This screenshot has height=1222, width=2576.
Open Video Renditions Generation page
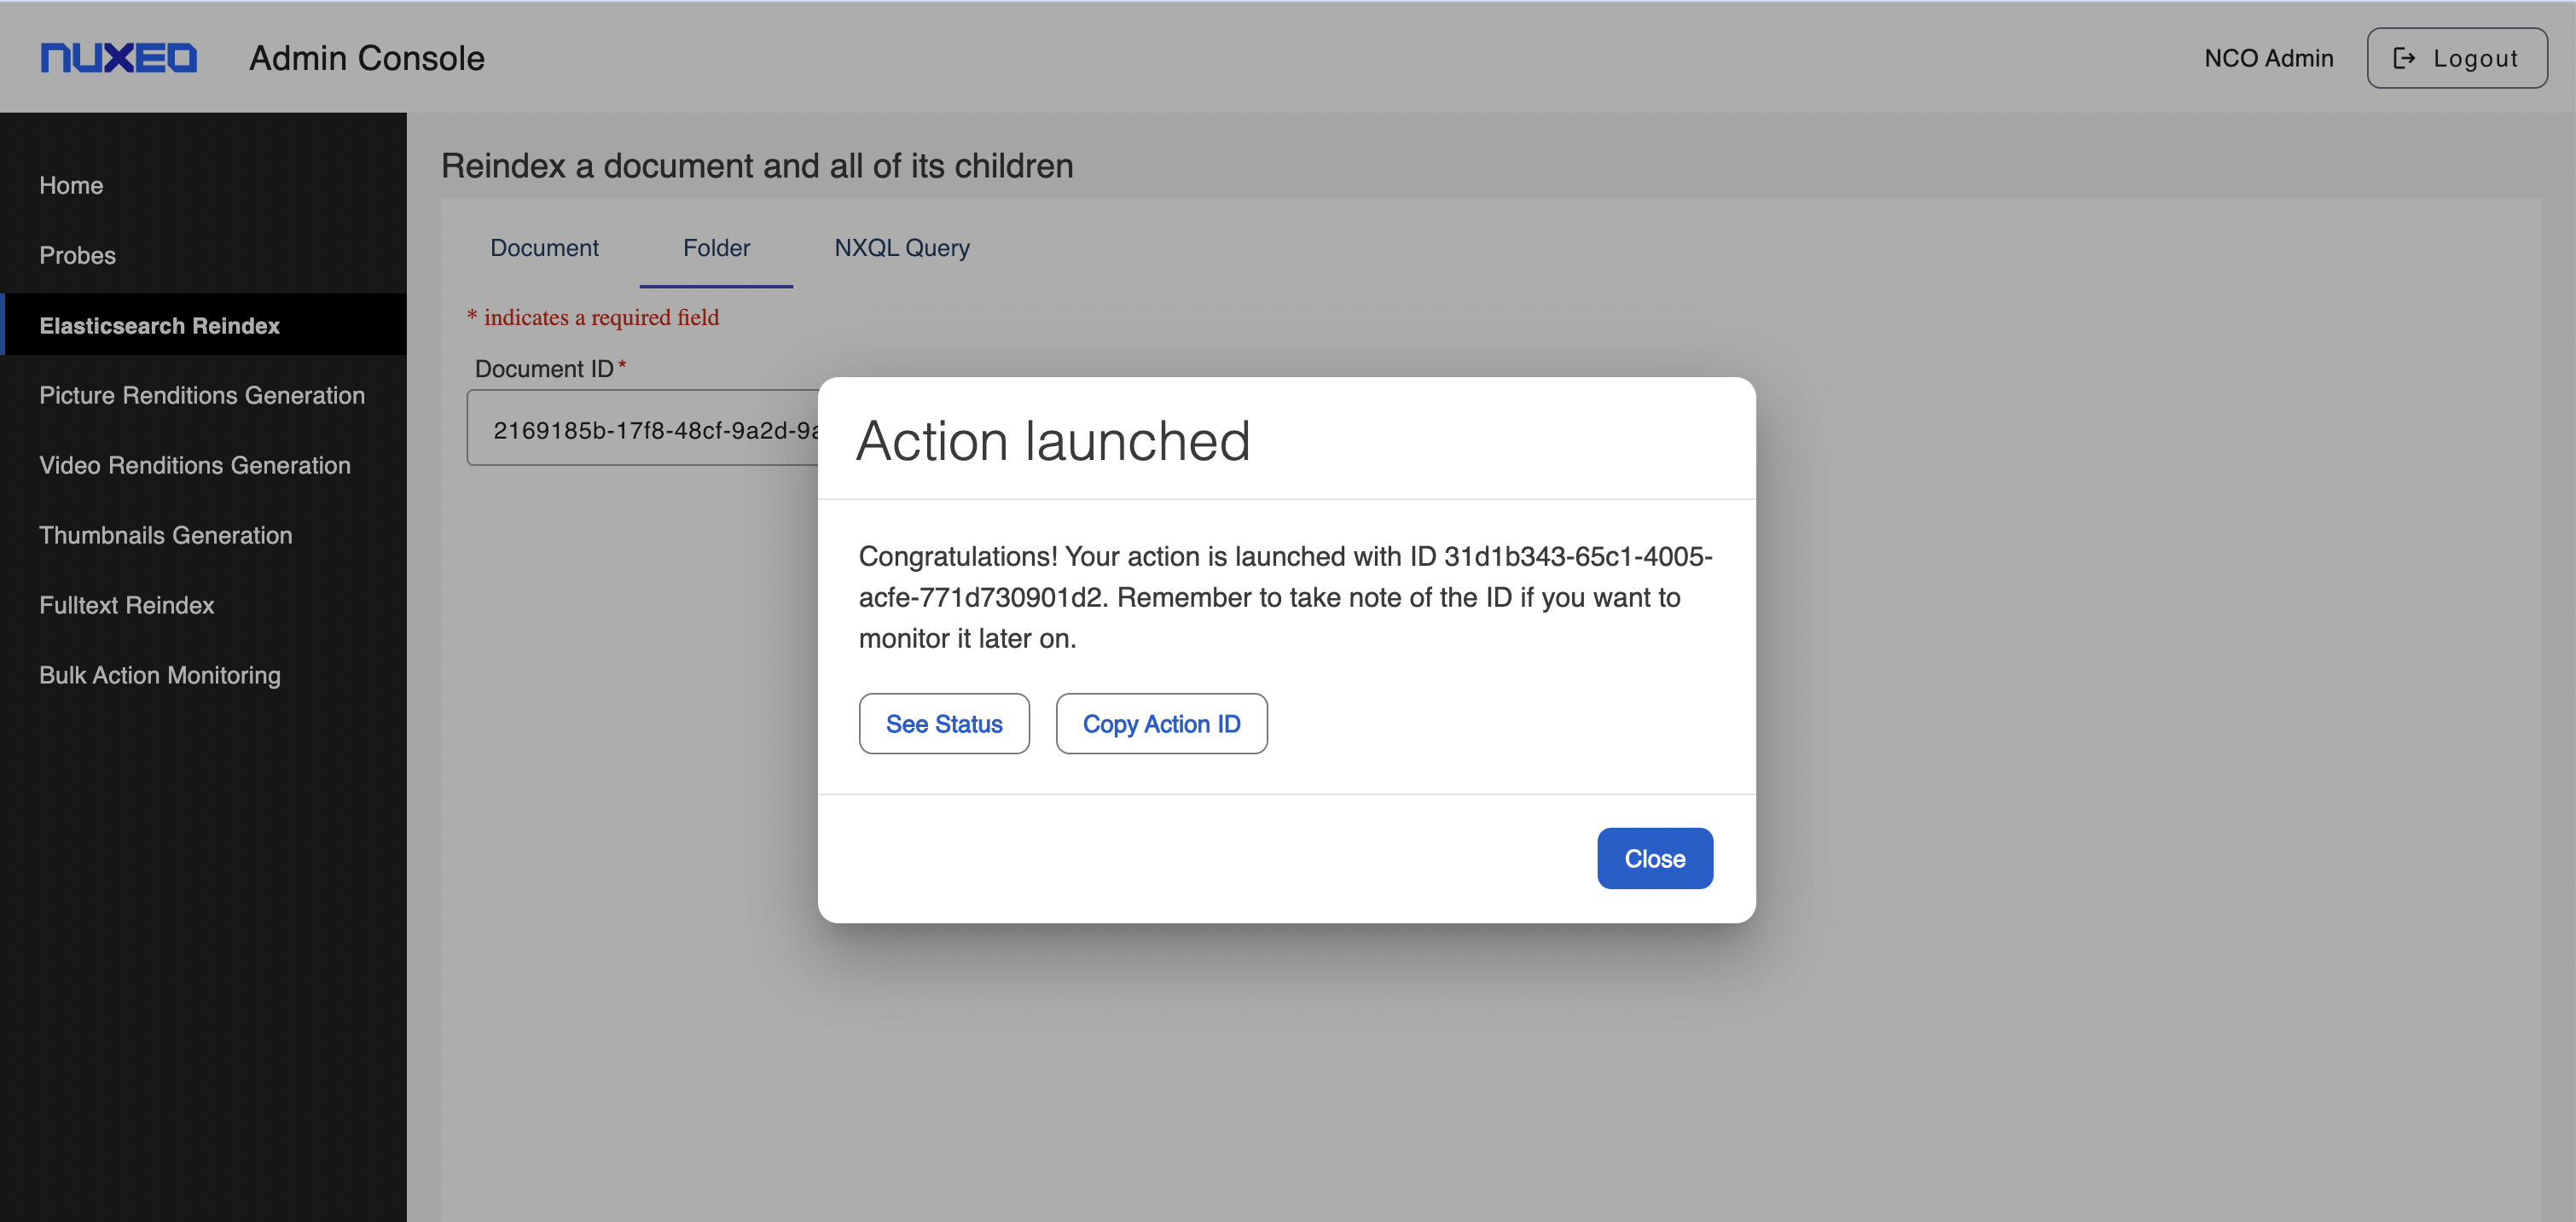point(194,465)
